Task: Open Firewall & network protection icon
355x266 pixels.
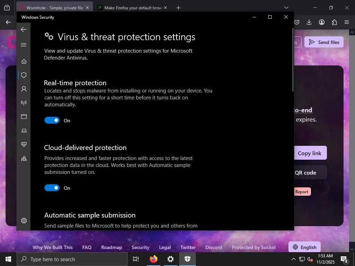Action: [24, 103]
